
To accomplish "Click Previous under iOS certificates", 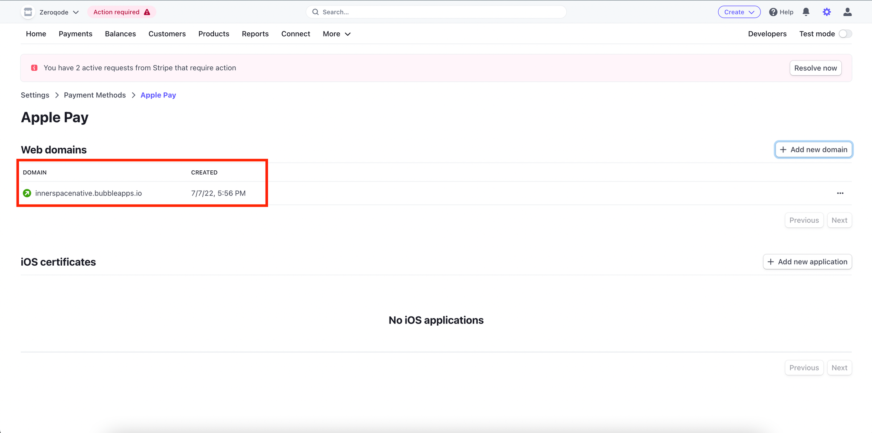I will click(x=804, y=368).
